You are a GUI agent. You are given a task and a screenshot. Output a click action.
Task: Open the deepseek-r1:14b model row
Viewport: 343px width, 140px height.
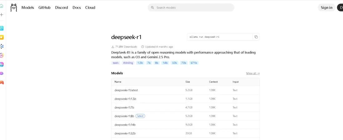[x=125, y=125]
